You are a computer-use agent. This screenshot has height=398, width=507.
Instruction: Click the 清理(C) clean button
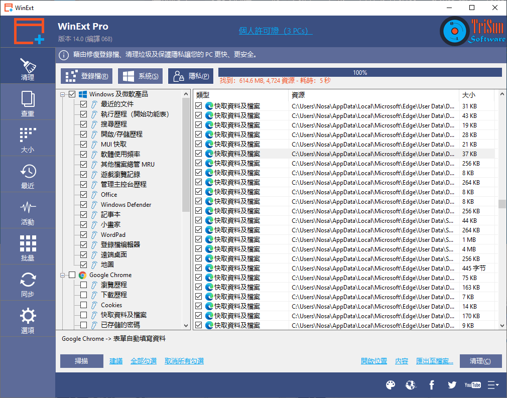[480, 361]
